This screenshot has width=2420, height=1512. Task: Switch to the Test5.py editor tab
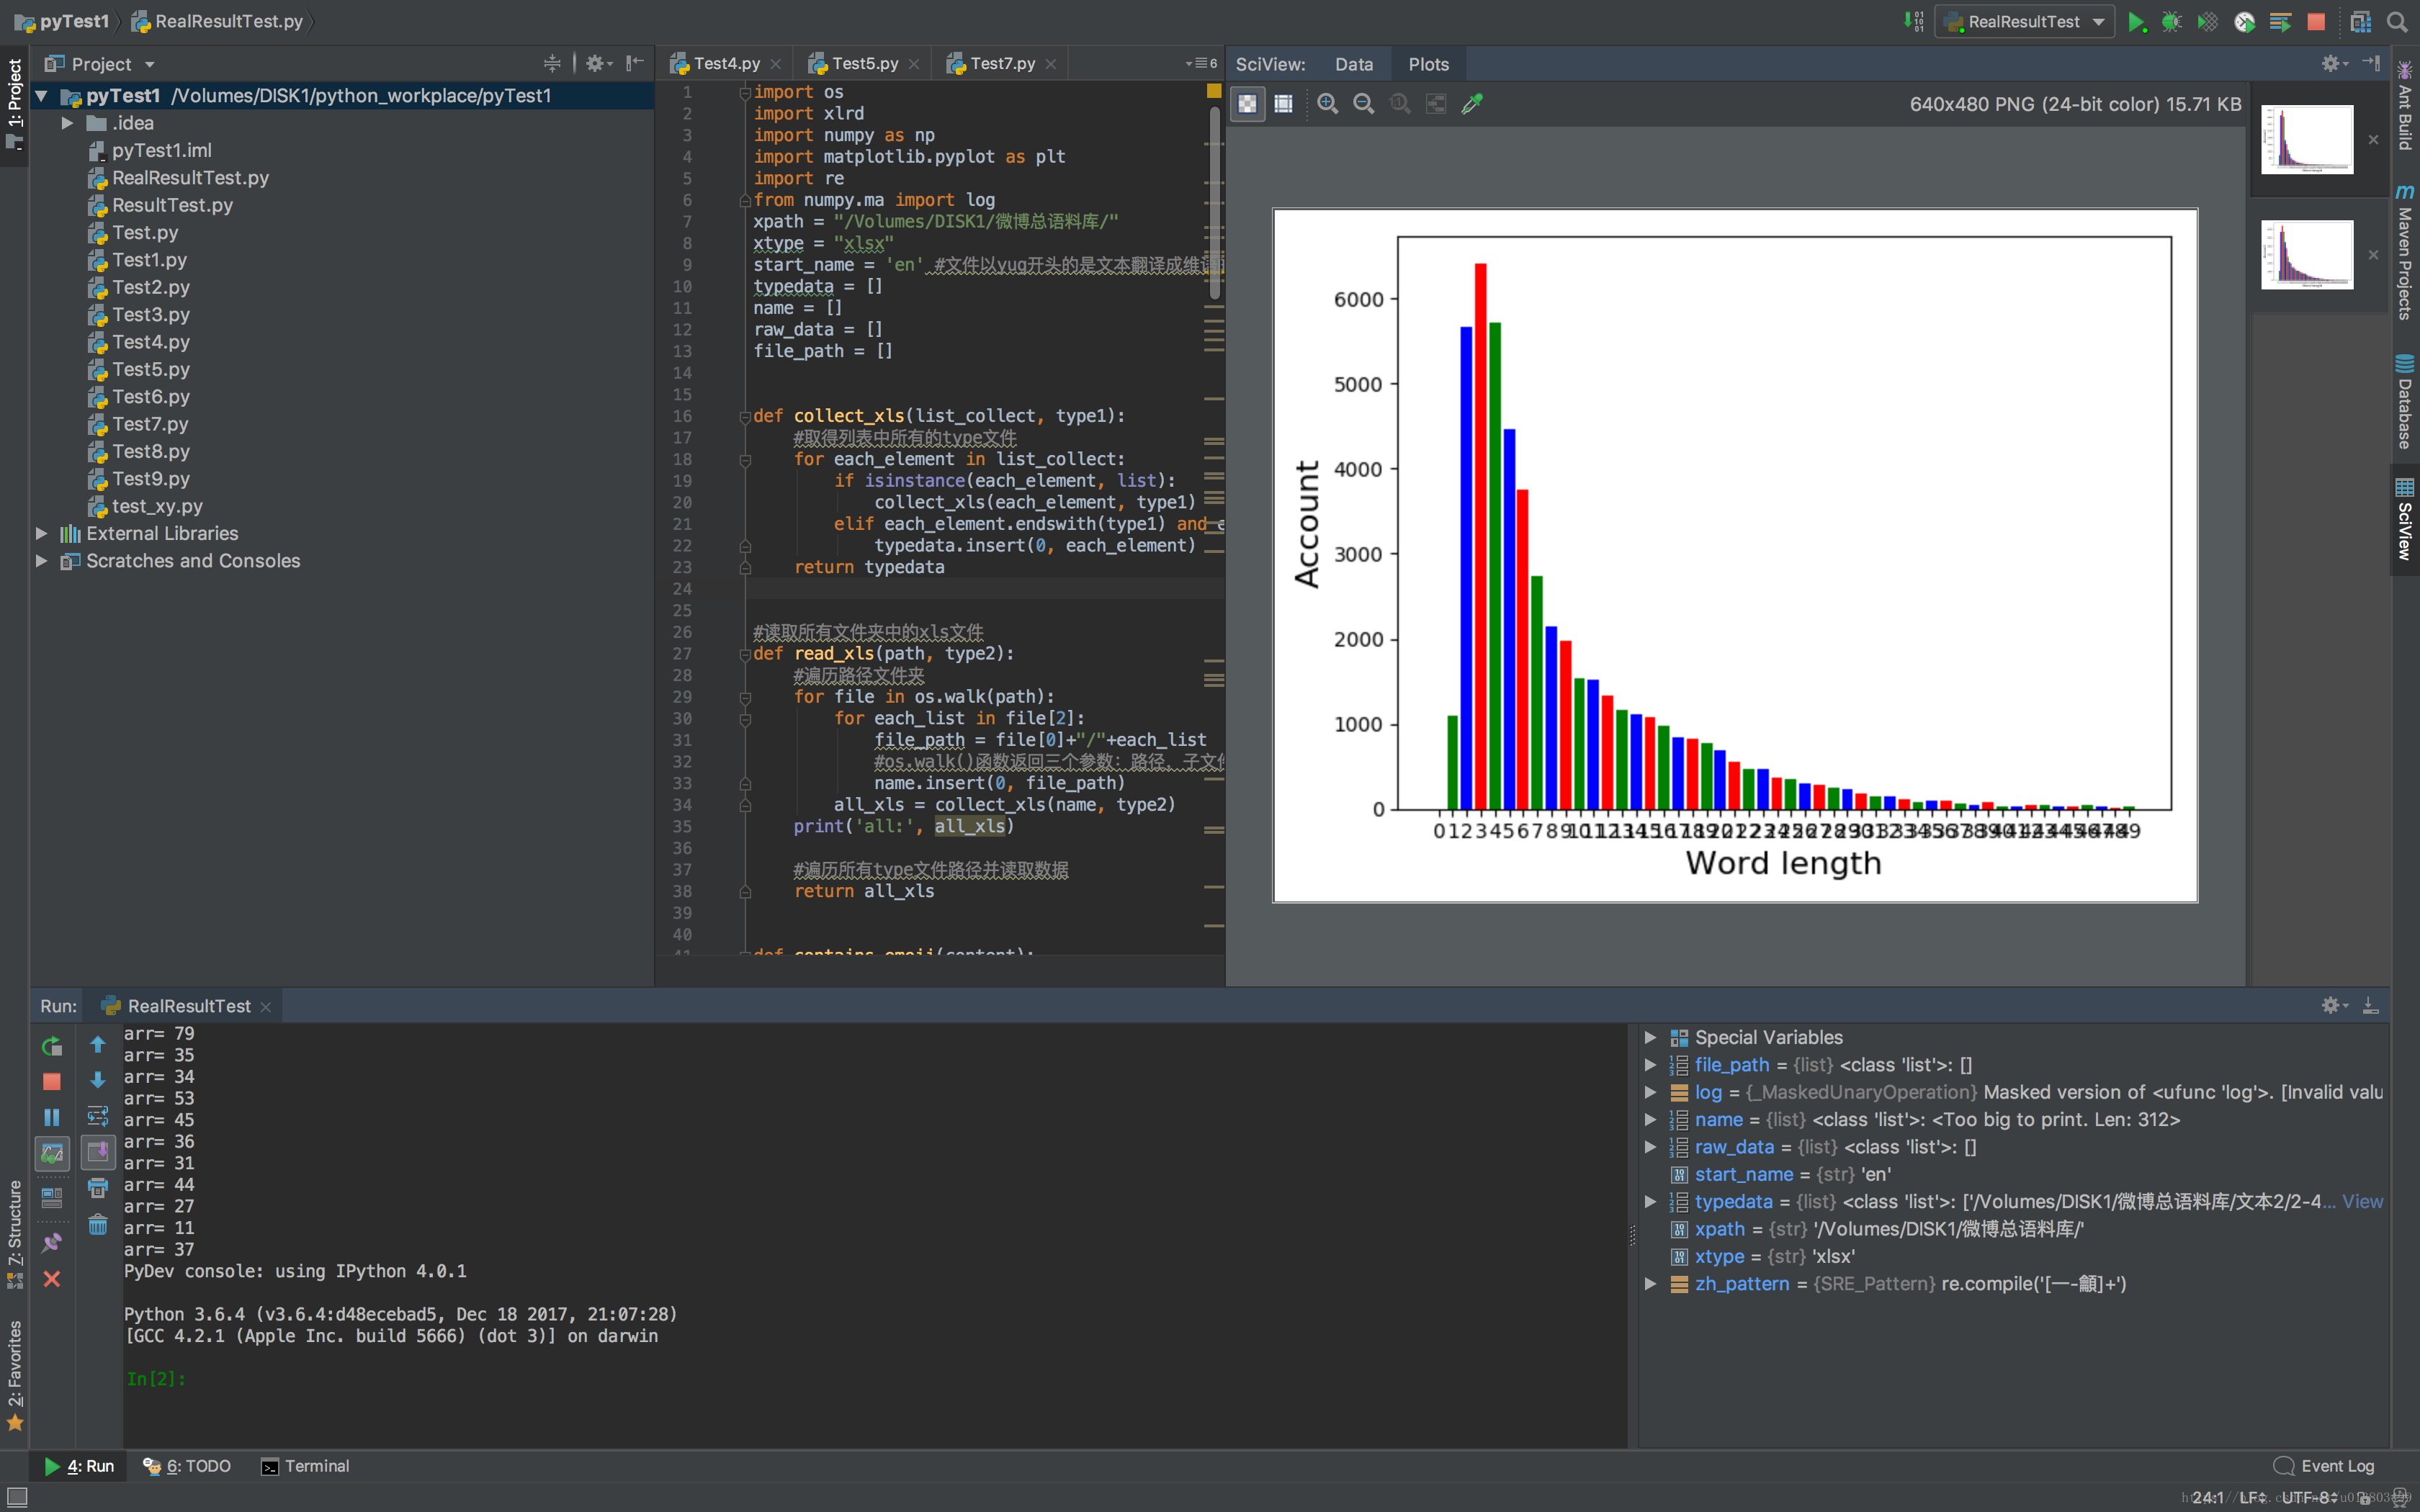tap(864, 63)
